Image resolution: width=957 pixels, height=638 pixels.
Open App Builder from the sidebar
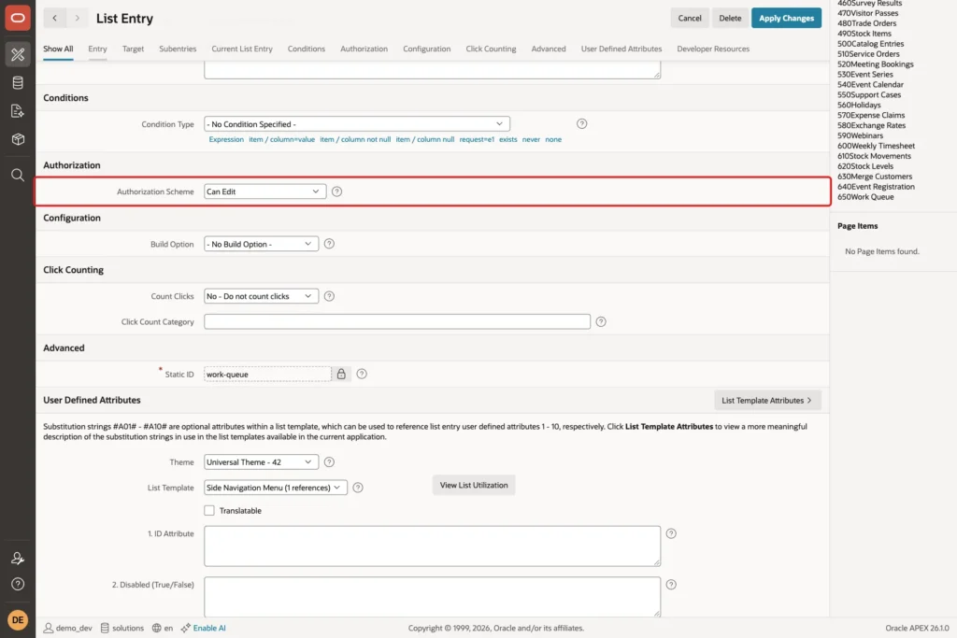point(18,54)
